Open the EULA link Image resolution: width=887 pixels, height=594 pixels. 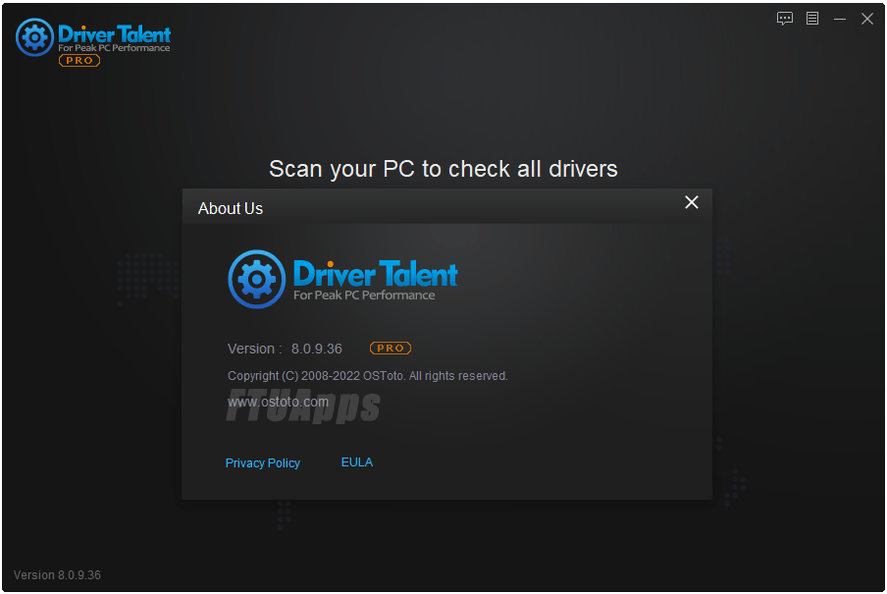click(x=357, y=462)
